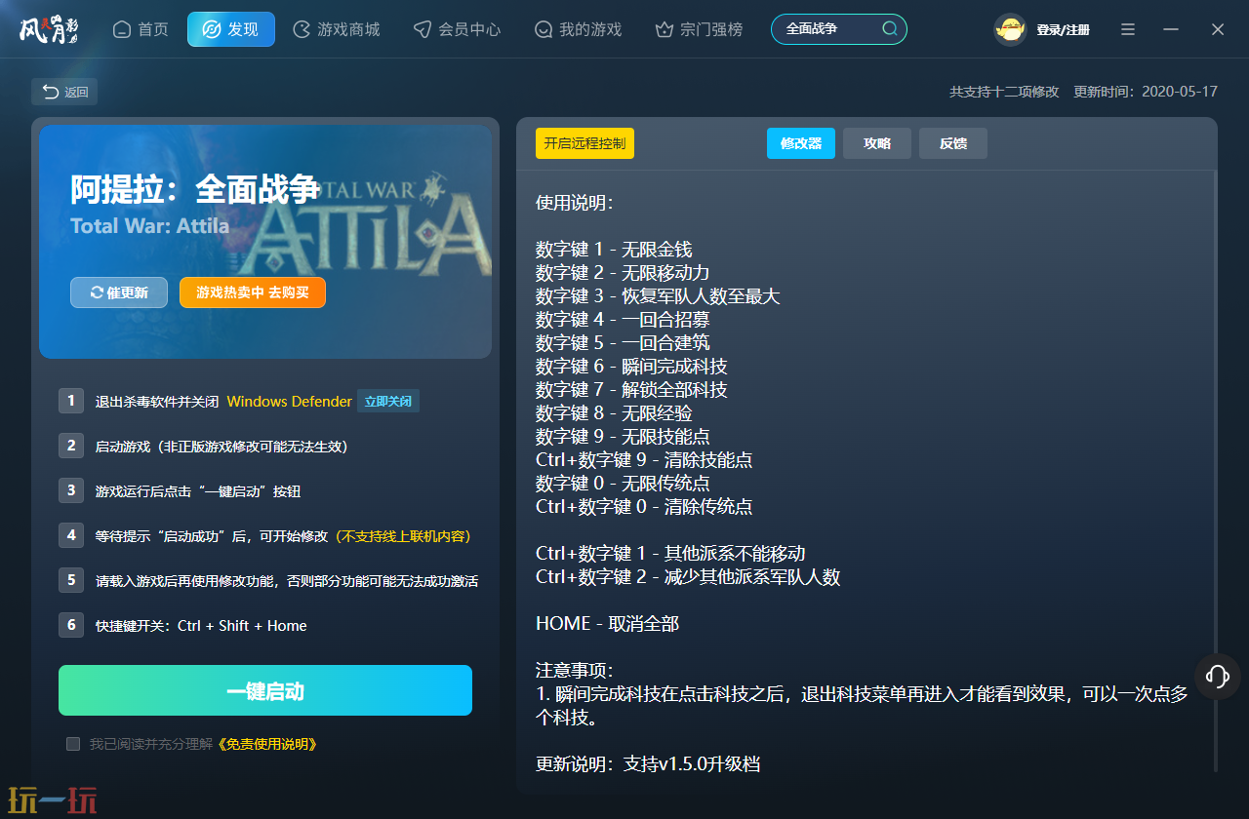Click the user avatar icon
The image size is (1249, 819).
click(x=1010, y=29)
